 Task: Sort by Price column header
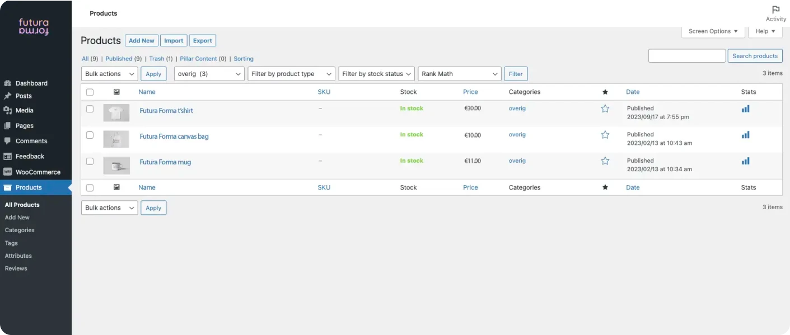point(470,92)
